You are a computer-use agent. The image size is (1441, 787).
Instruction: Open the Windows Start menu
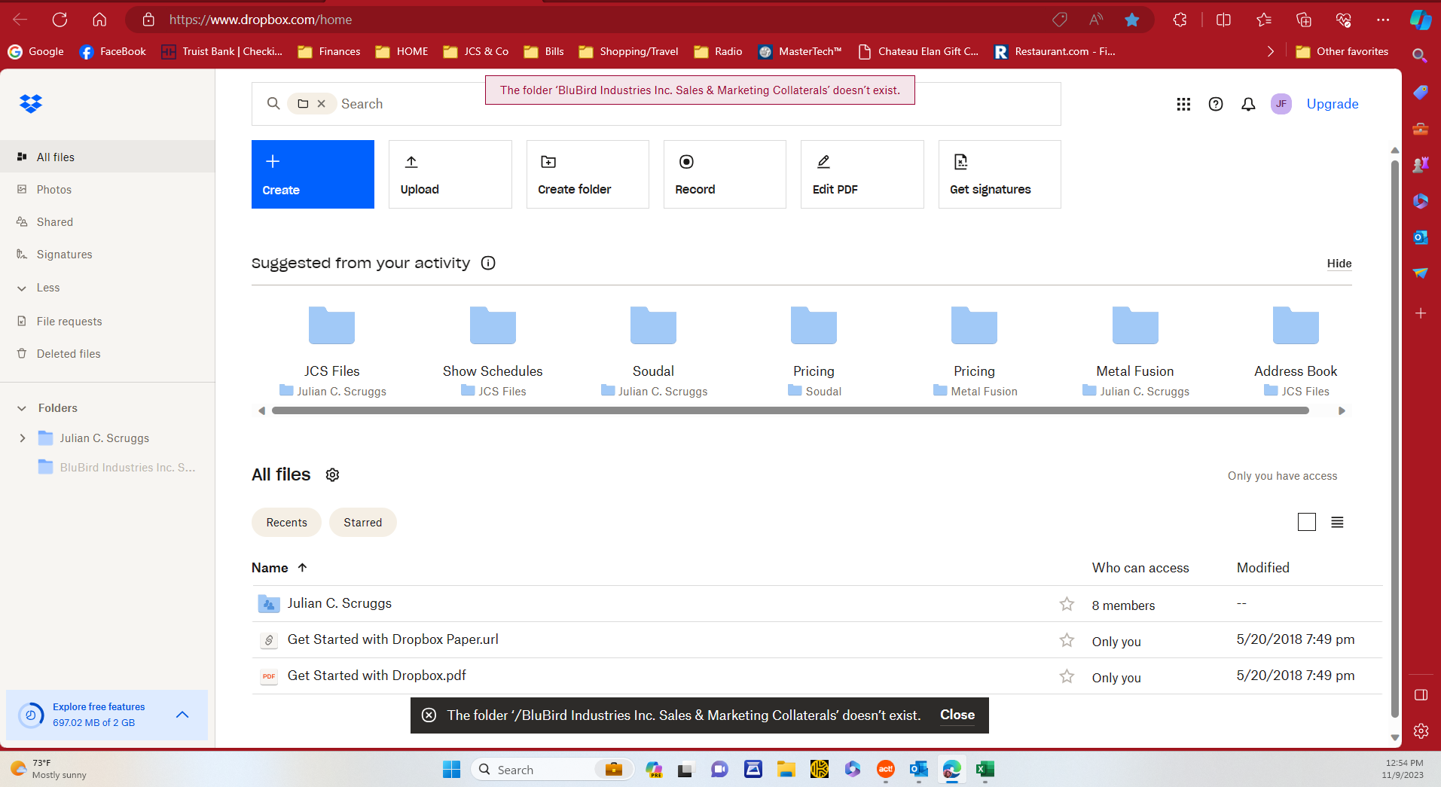click(x=452, y=769)
